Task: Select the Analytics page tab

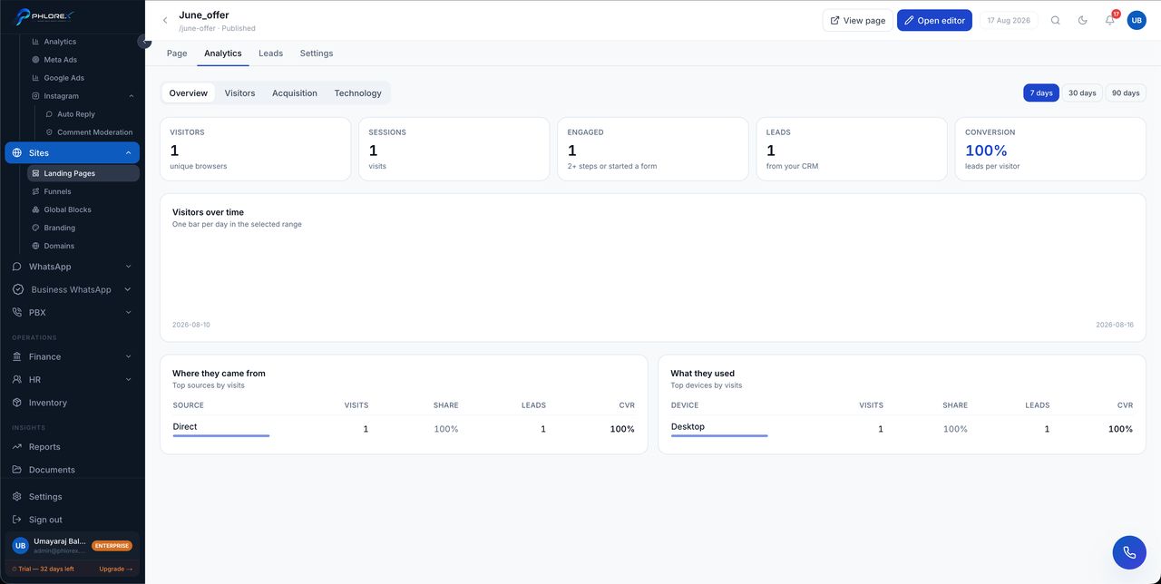Action: click(223, 54)
